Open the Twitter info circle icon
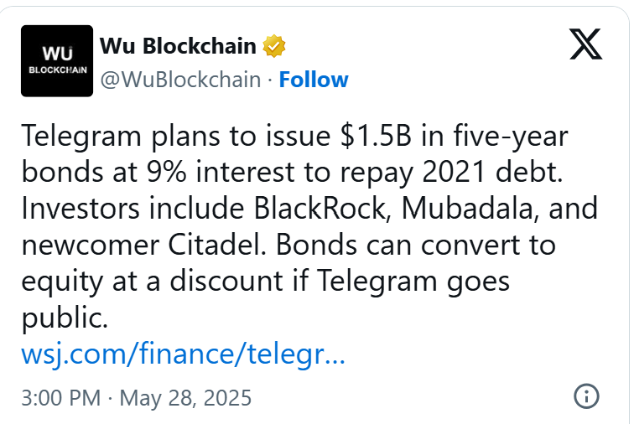 pyautogui.click(x=585, y=396)
